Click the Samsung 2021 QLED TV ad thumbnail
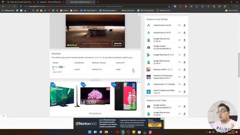This screenshot has width=240, height=135. click(65, 96)
